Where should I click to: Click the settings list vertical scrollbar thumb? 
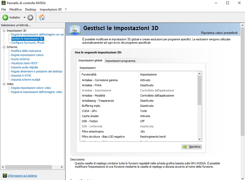point(199,90)
